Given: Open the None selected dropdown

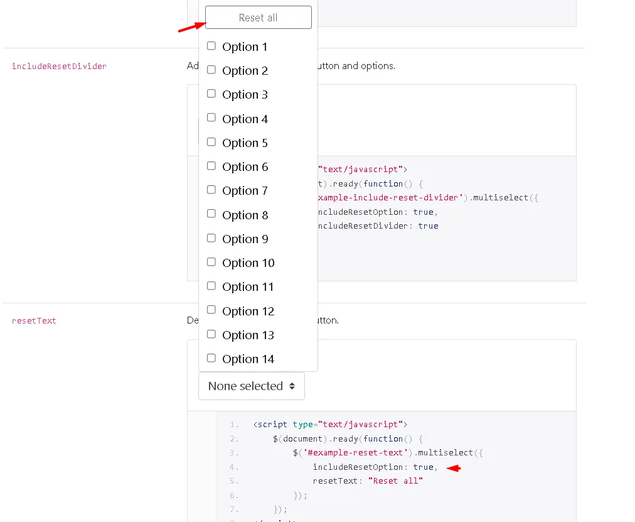Looking at the screenshot, I should point(252,386).
